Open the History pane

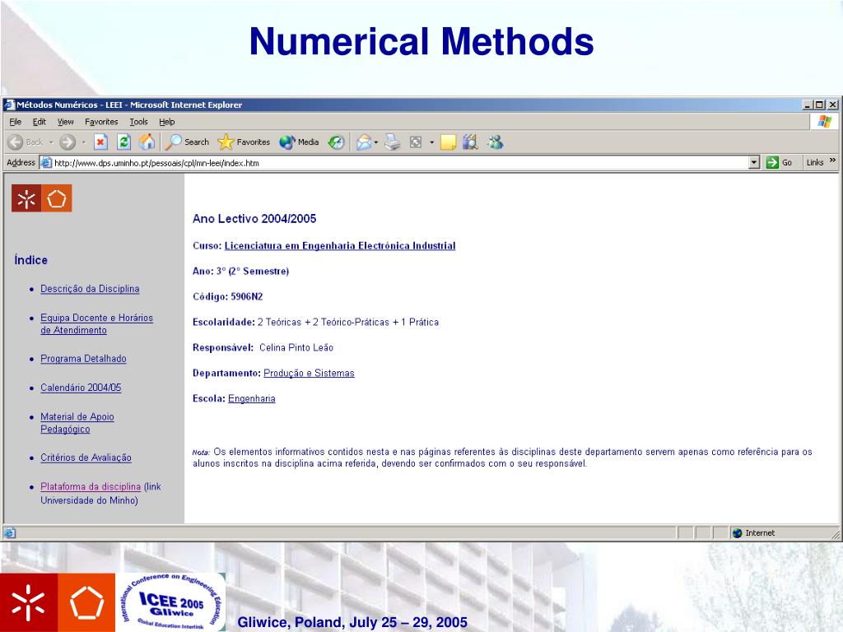[337, 142]
